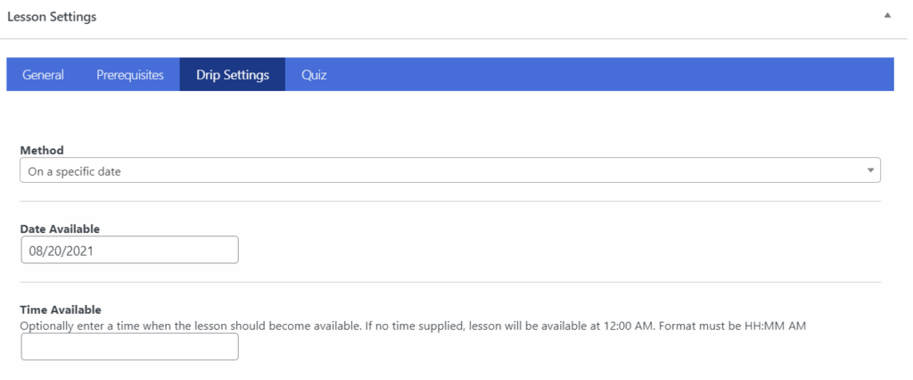Click the Method dropdown arrow
Image resolution: width=913 pixels, height=380 pixels.
click(x=870, y=170)
